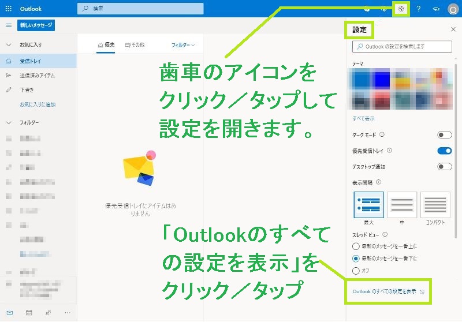This screenshot has height=322, width=462.
Task: Select the first blue theme swatch
Action: pyautogui.click(x=361, y=79)
